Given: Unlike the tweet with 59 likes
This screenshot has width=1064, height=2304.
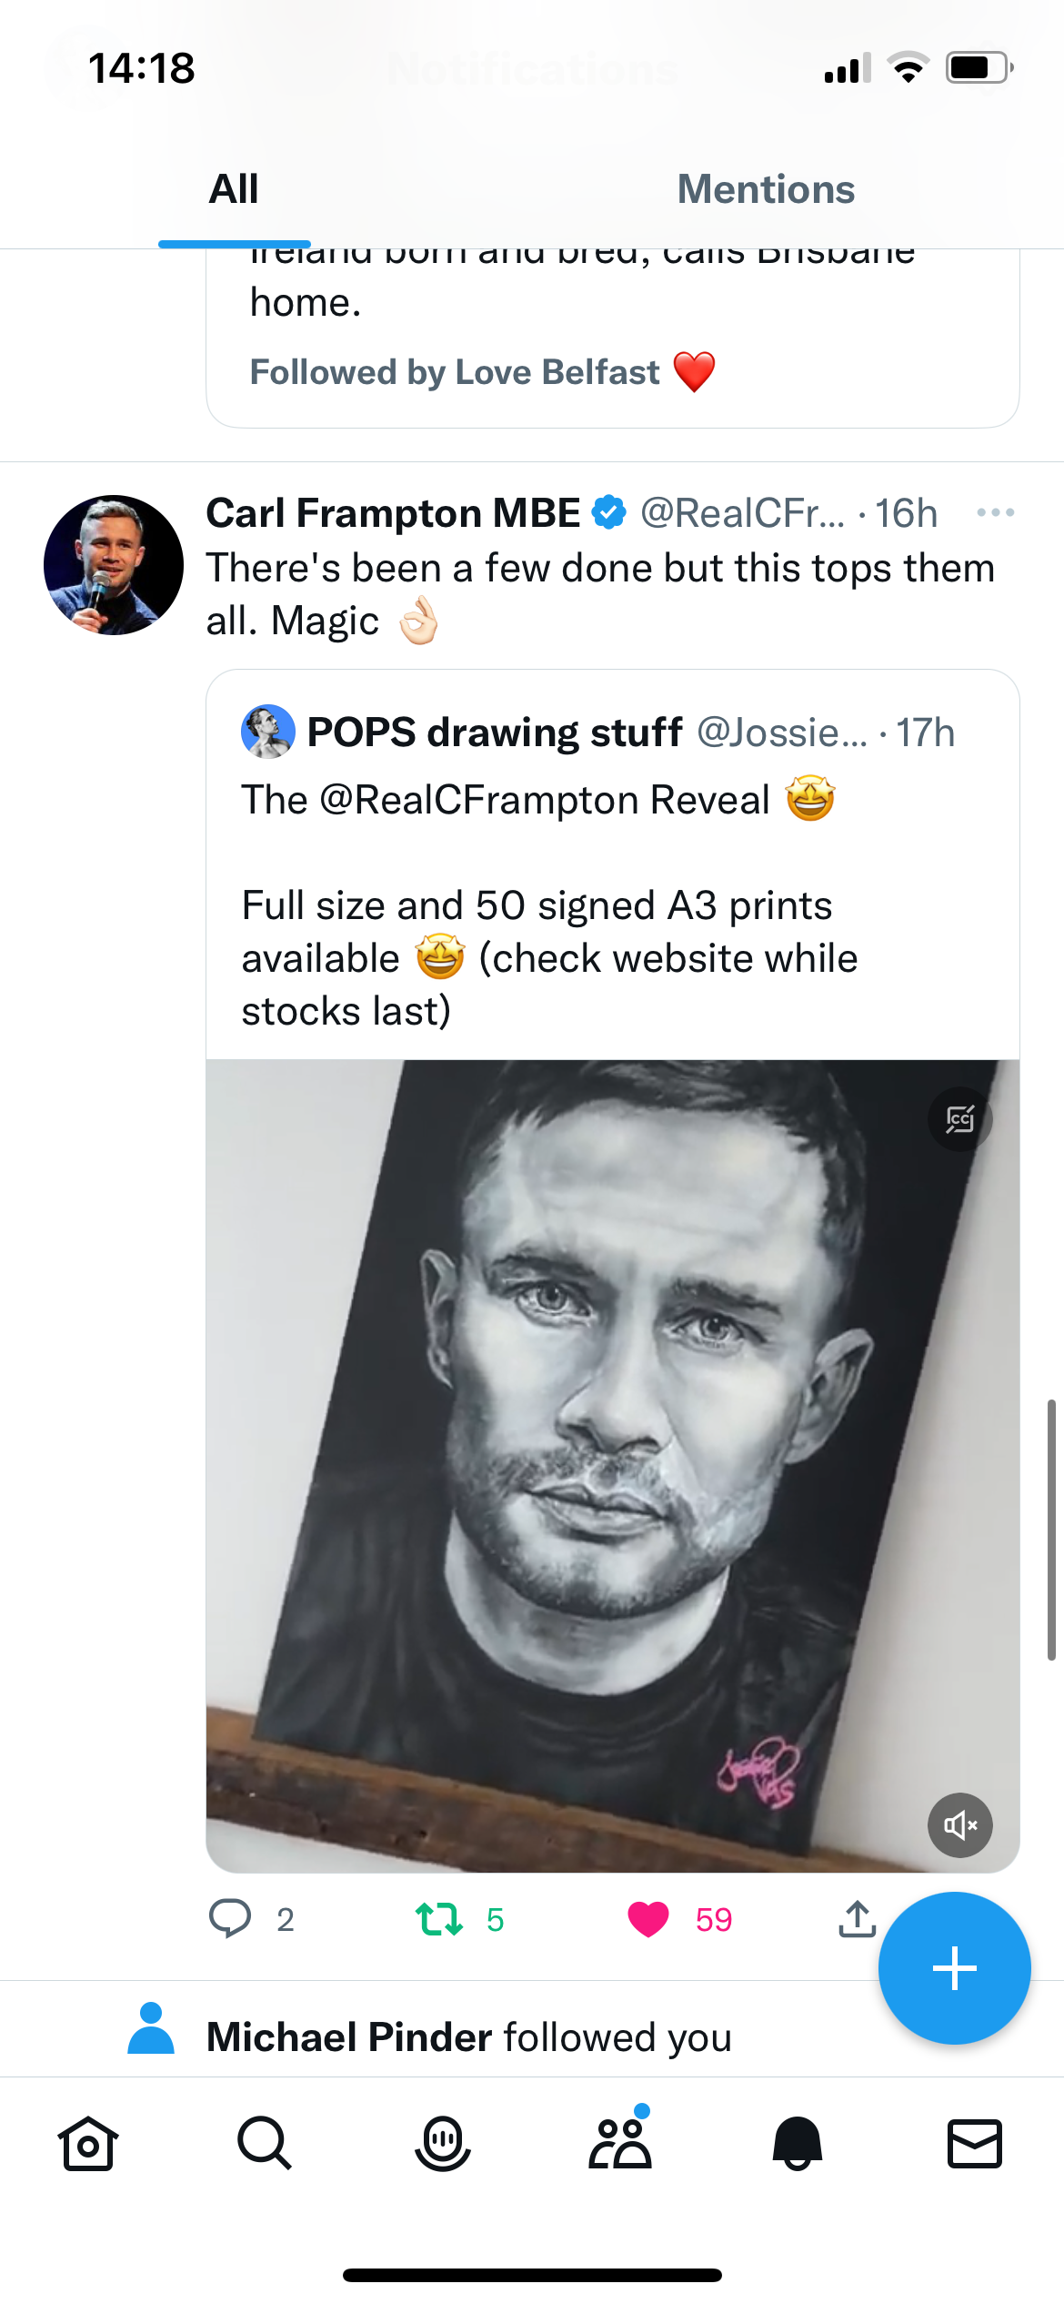Looking at the screenshot, I should [648, 1919].
